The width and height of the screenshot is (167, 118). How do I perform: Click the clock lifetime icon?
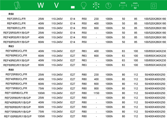(x=109, y=5)
